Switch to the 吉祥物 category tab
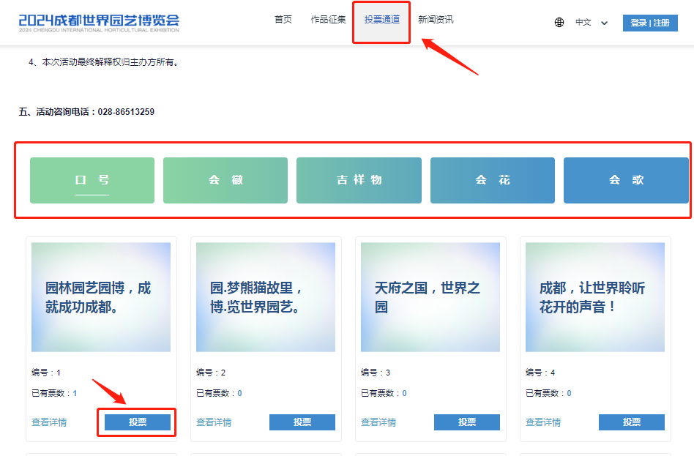 (x=359, y=180)
